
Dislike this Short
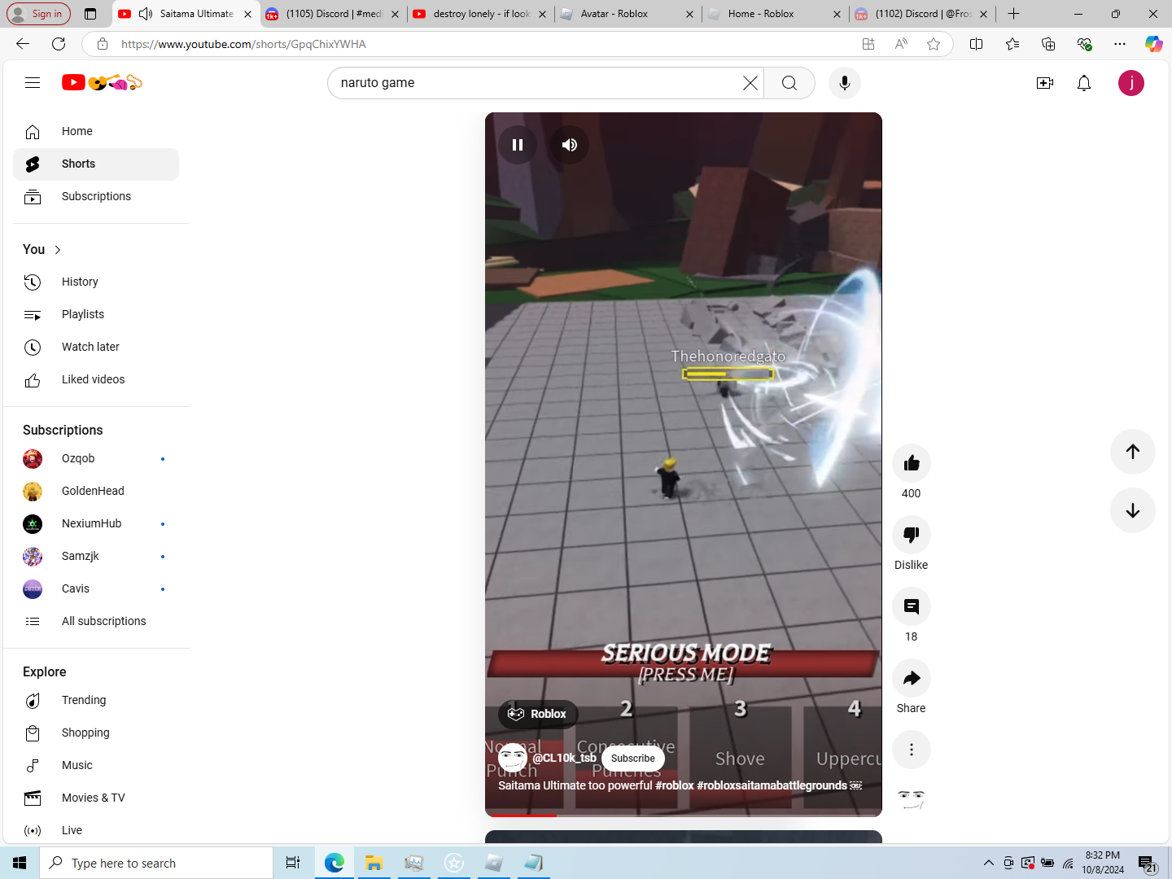(x=912, y=535)
